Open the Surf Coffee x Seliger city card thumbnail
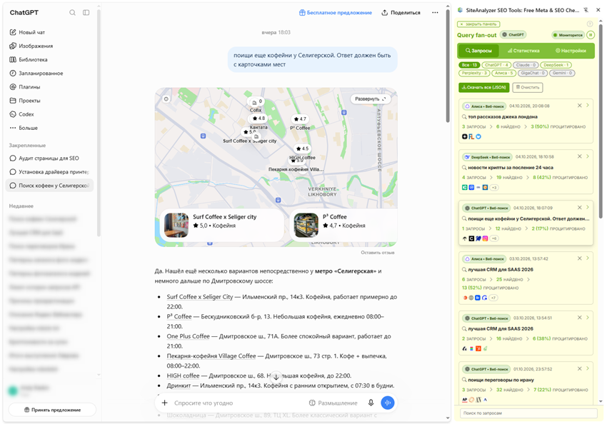Image resolution: width=607 pixels, height=424 pixels. [x=176, y=225]
